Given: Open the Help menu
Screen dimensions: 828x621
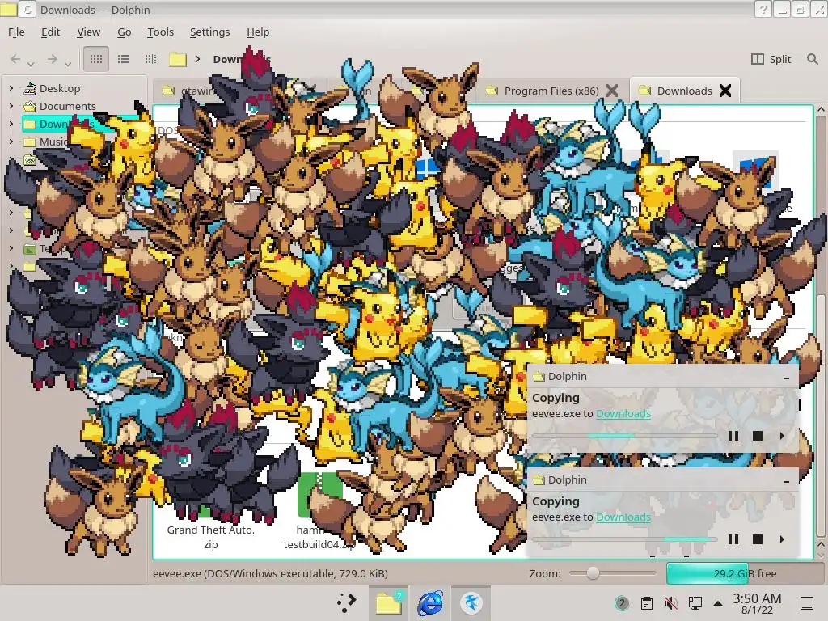Looking at the screenshot, I should [x=258, y=32].
